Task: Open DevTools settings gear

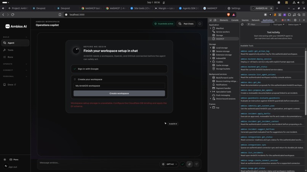Action: point(295,20)
